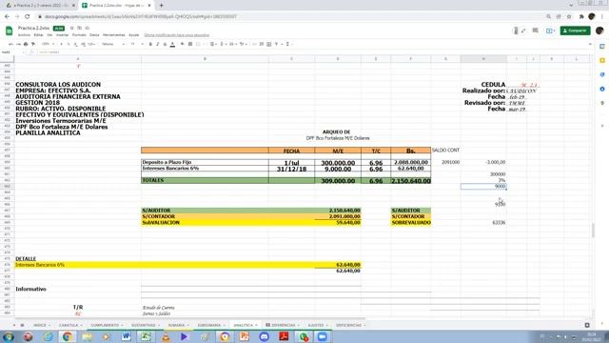
Task: Open the font size dropdown
Action: tap(137, 45)
